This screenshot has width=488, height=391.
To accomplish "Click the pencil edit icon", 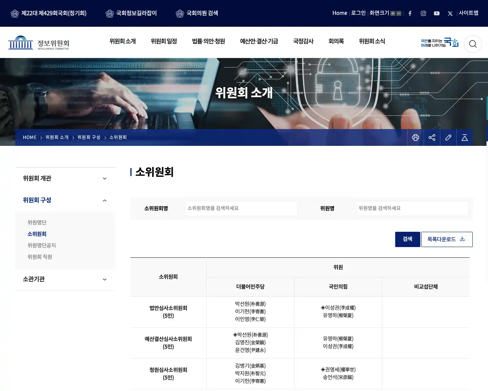I will click(448, 137).
